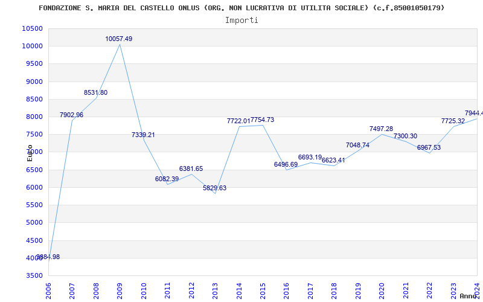Viewport: 483px width, 302px height.
Task: Click the 2009 year axis label
Action: pyautogui.click(x=120, y=291)
